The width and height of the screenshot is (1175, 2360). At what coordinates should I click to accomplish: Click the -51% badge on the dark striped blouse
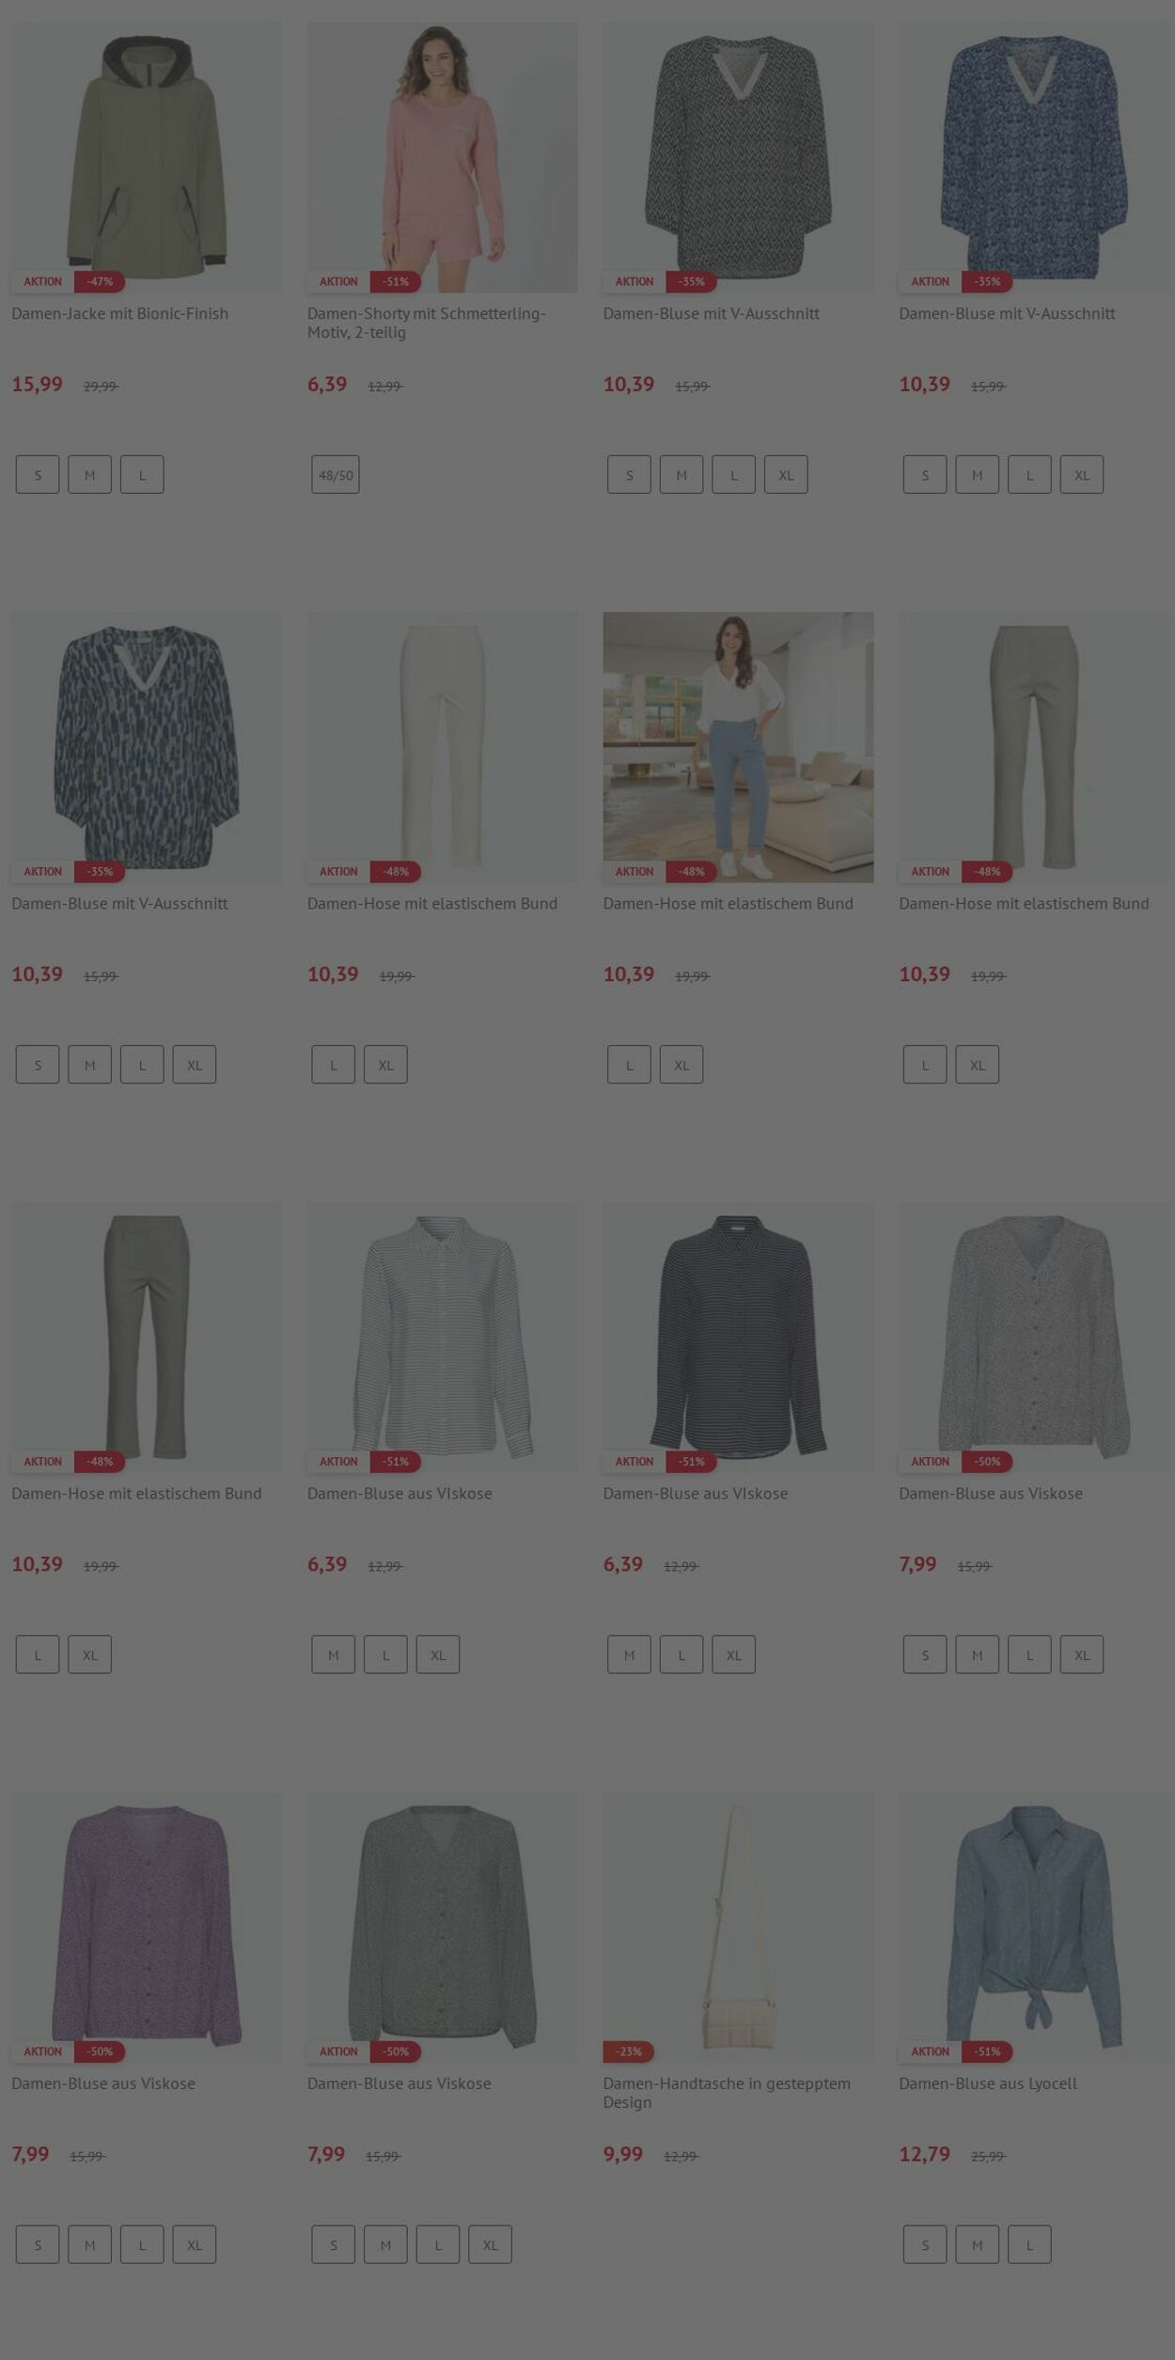tap(692, 1462)
